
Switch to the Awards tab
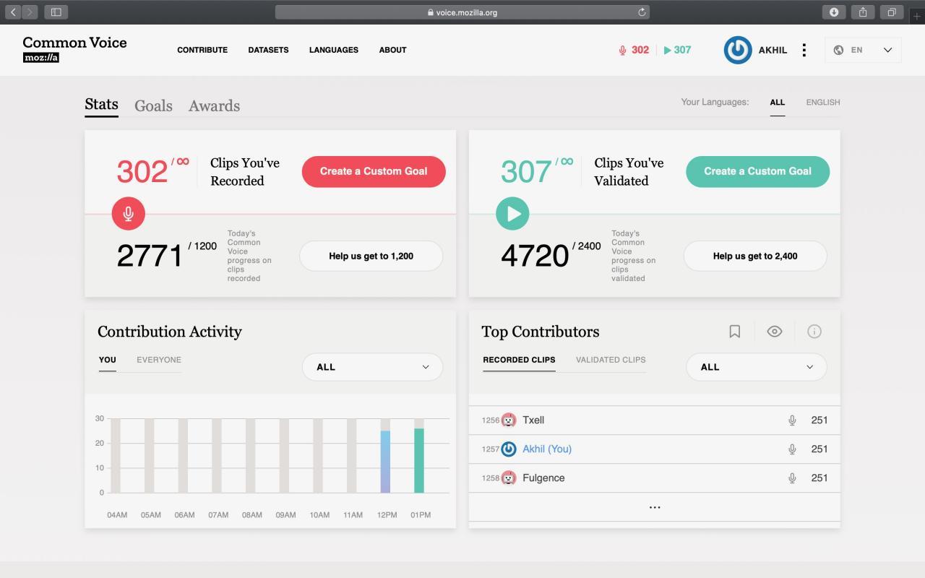click(x=214, y=105)
